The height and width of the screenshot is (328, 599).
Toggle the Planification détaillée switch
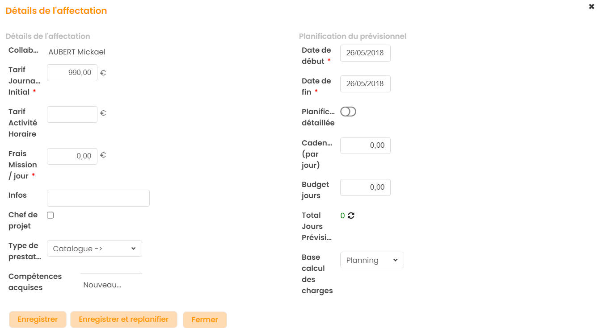click(x=348, y=112)
